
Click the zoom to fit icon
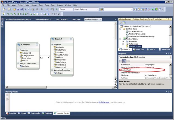pyautogui.click(x=116, y=82)
